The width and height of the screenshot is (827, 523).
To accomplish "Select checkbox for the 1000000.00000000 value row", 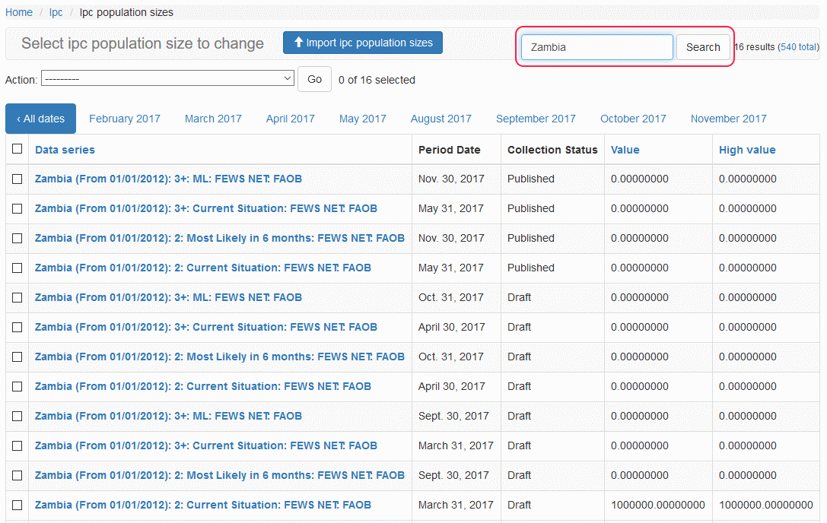I will pyautogui.click(x=17, y=506).
